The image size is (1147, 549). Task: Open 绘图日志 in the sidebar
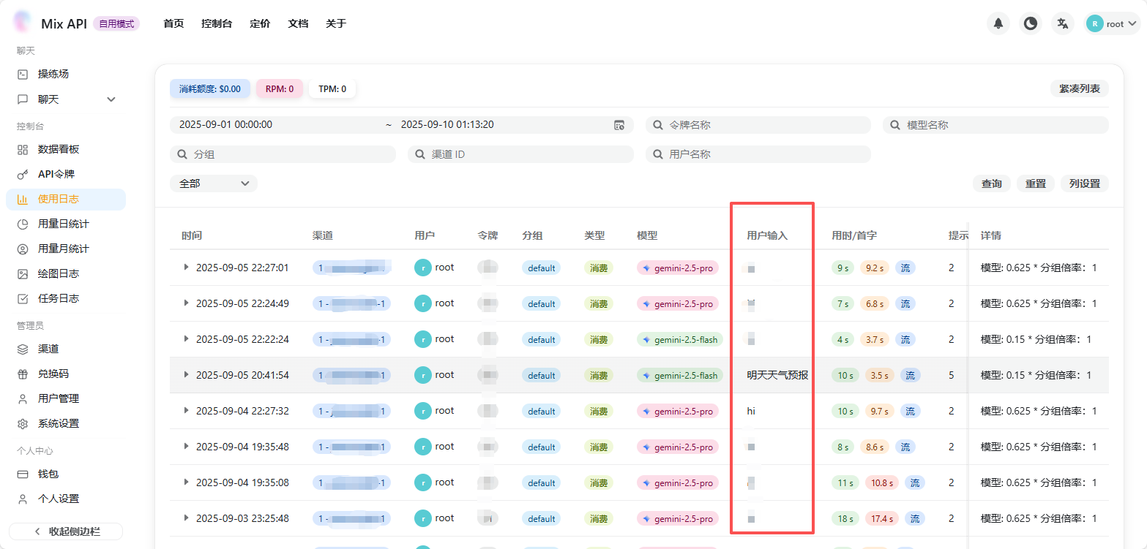[x=59, y=273]
